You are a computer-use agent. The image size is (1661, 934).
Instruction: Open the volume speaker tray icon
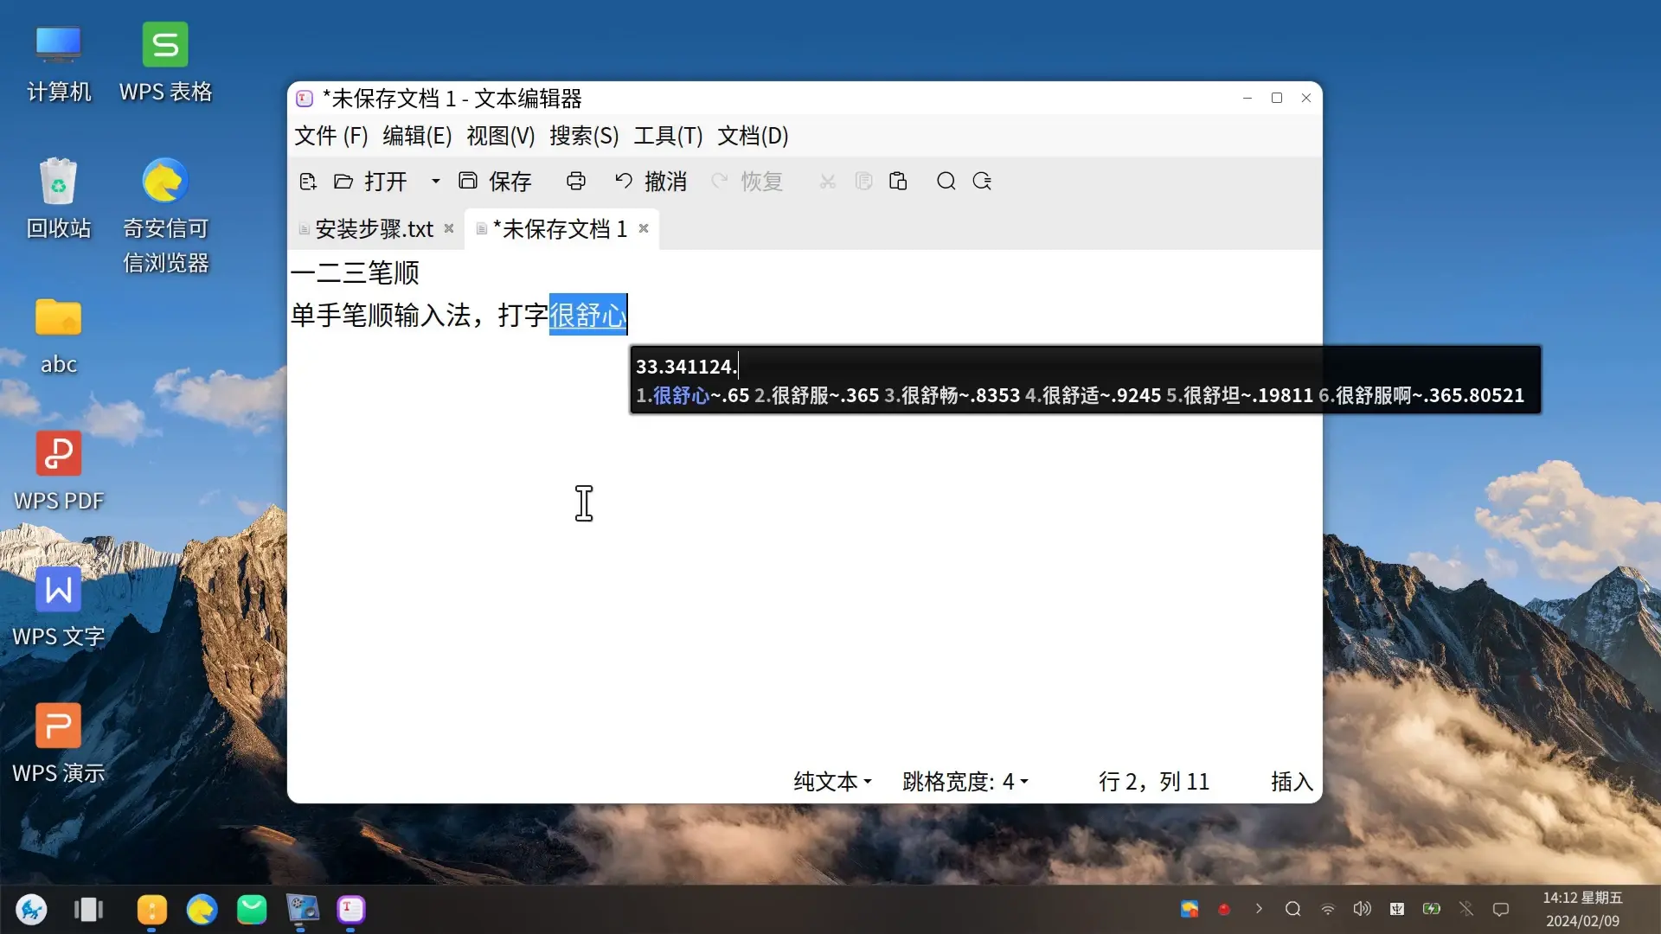click(1363, 909)
